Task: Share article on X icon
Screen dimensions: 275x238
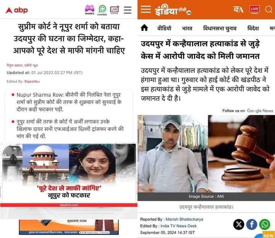Action: (238, 224)
